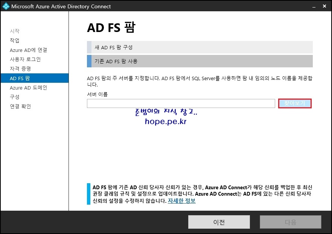Go to Azure AD 도메인 step
Viewport: 332px width, 234px height.
tap(28, 88)
